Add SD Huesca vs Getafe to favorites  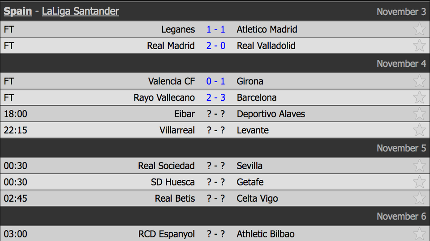coord(419,182)
